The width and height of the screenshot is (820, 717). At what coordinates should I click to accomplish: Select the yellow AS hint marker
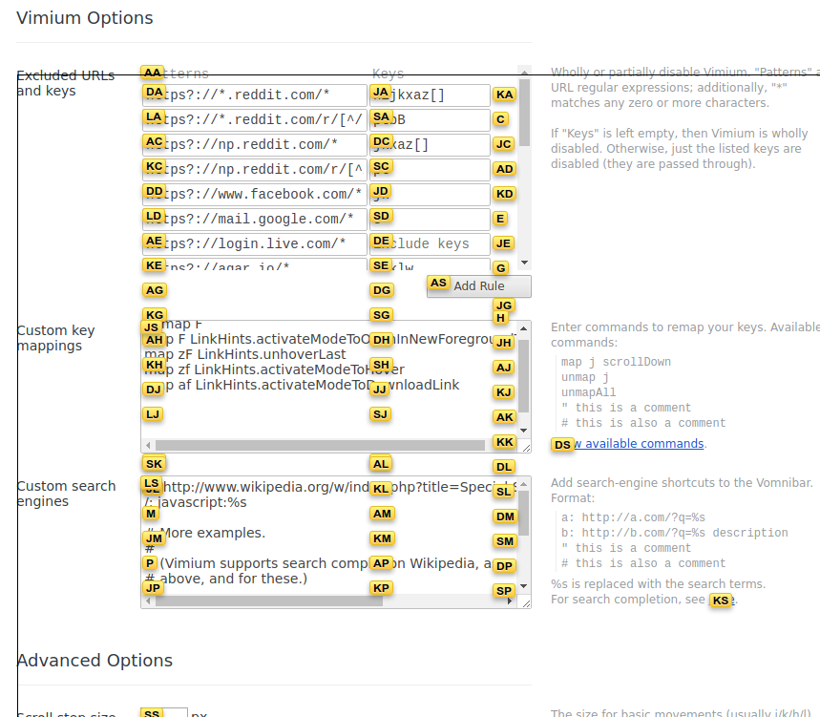[439, 284]
